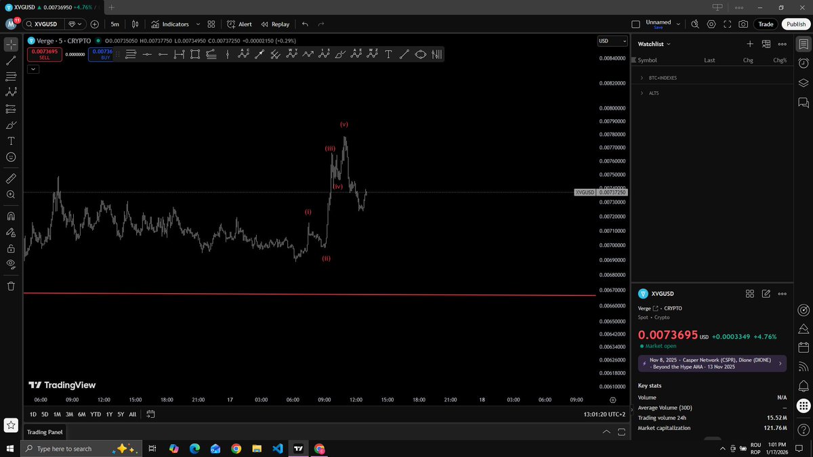Toggle stay in drawing mode

pos(11,232)
